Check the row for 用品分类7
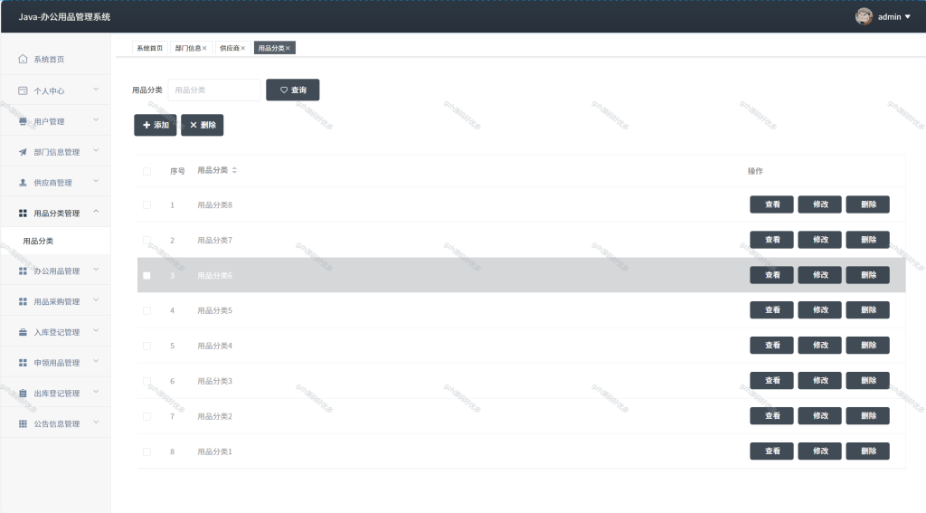The width and height of the screenshot is (926, 513). [146, 240]
